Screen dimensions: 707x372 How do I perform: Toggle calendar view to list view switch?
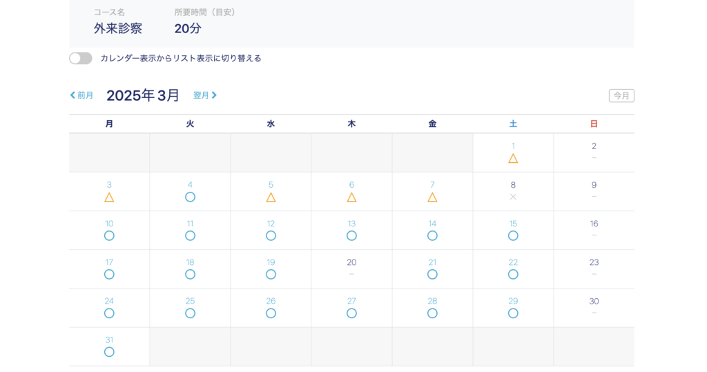tap(81, 59)
